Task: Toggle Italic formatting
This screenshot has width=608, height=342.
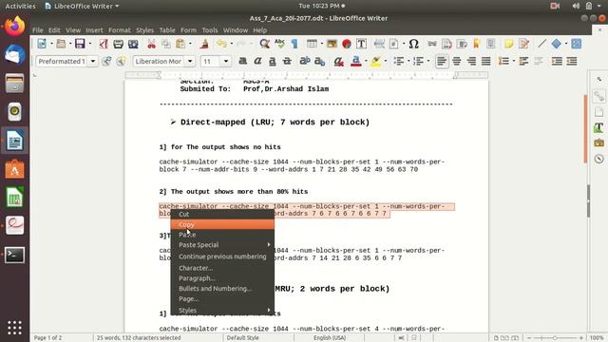Action: pos(257,61)
